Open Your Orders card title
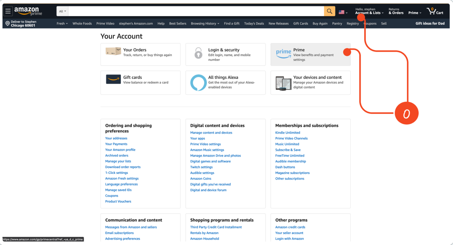The image size is (453, 245). point(135,50)
